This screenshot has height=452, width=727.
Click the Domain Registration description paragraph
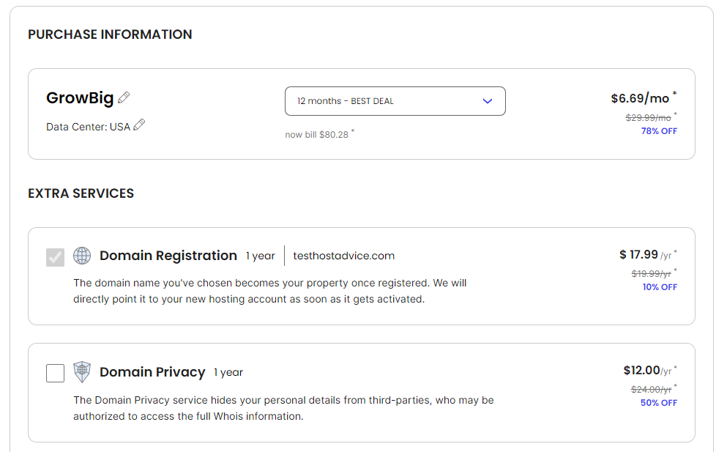coord(270,291)
